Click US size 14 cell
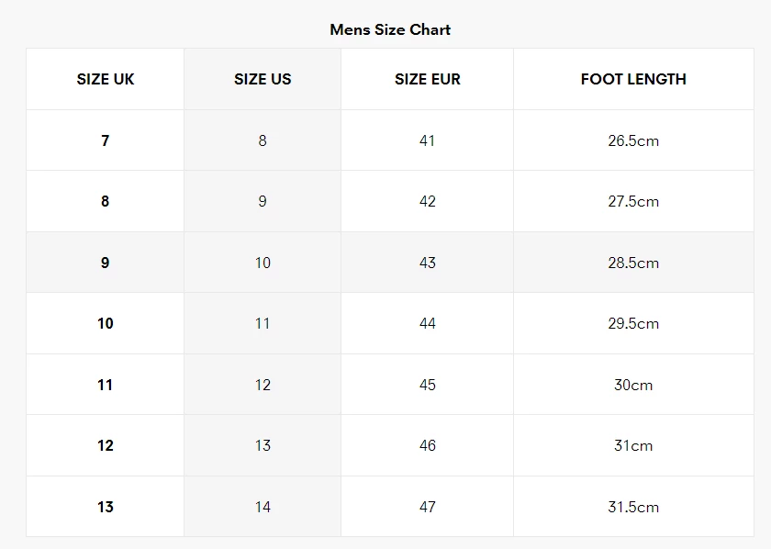Image resolution: width=771 pixels, height=549 pixels. [263, 507]
